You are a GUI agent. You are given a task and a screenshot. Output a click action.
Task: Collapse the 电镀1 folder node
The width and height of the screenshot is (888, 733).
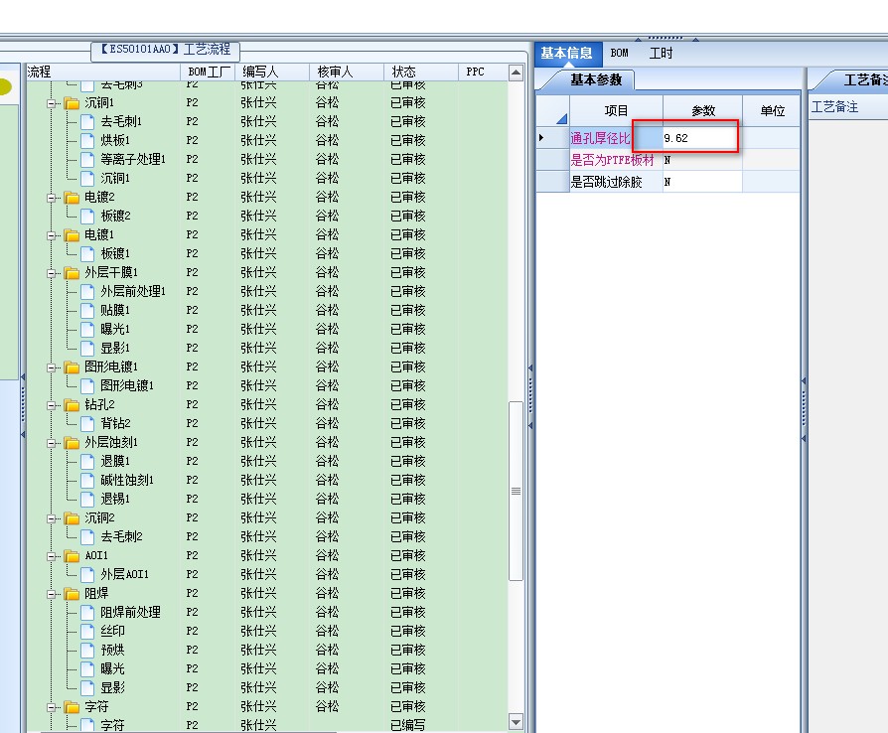point(52,235)
